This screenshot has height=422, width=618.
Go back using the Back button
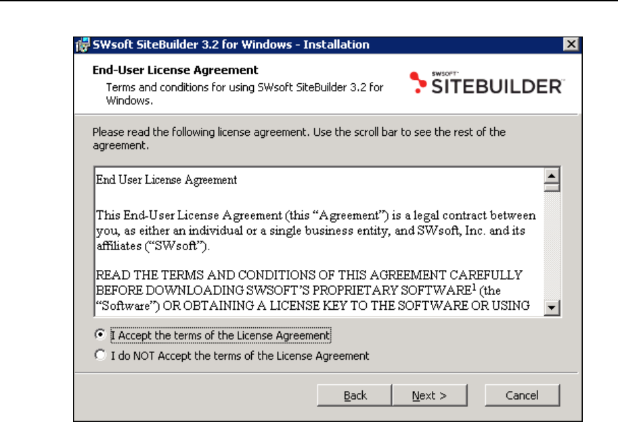pyautogui.click(x=354, y=395)
